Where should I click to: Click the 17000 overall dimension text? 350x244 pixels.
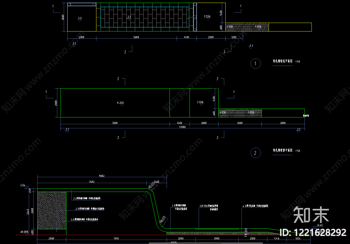(182, 127)
